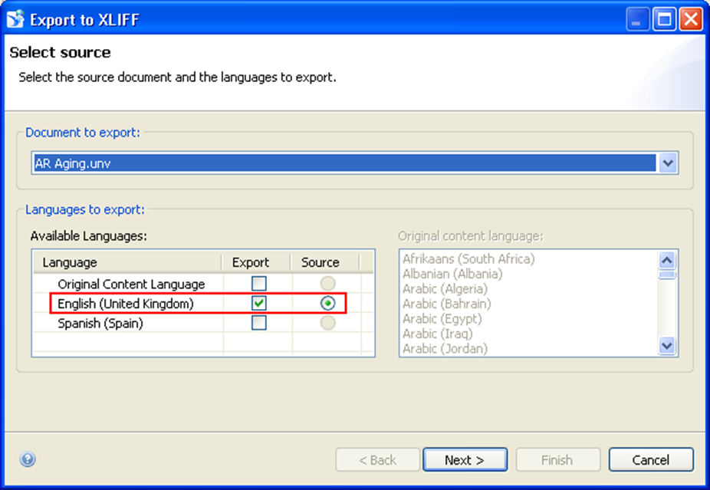Select Source radio for English (United Kingdom)
This screenshot has height=490, width=710.
(327, 304)
